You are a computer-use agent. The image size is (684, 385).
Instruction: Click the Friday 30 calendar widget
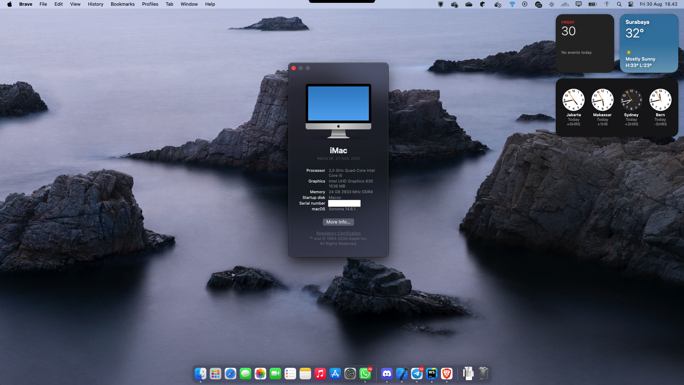coord(585,43)
